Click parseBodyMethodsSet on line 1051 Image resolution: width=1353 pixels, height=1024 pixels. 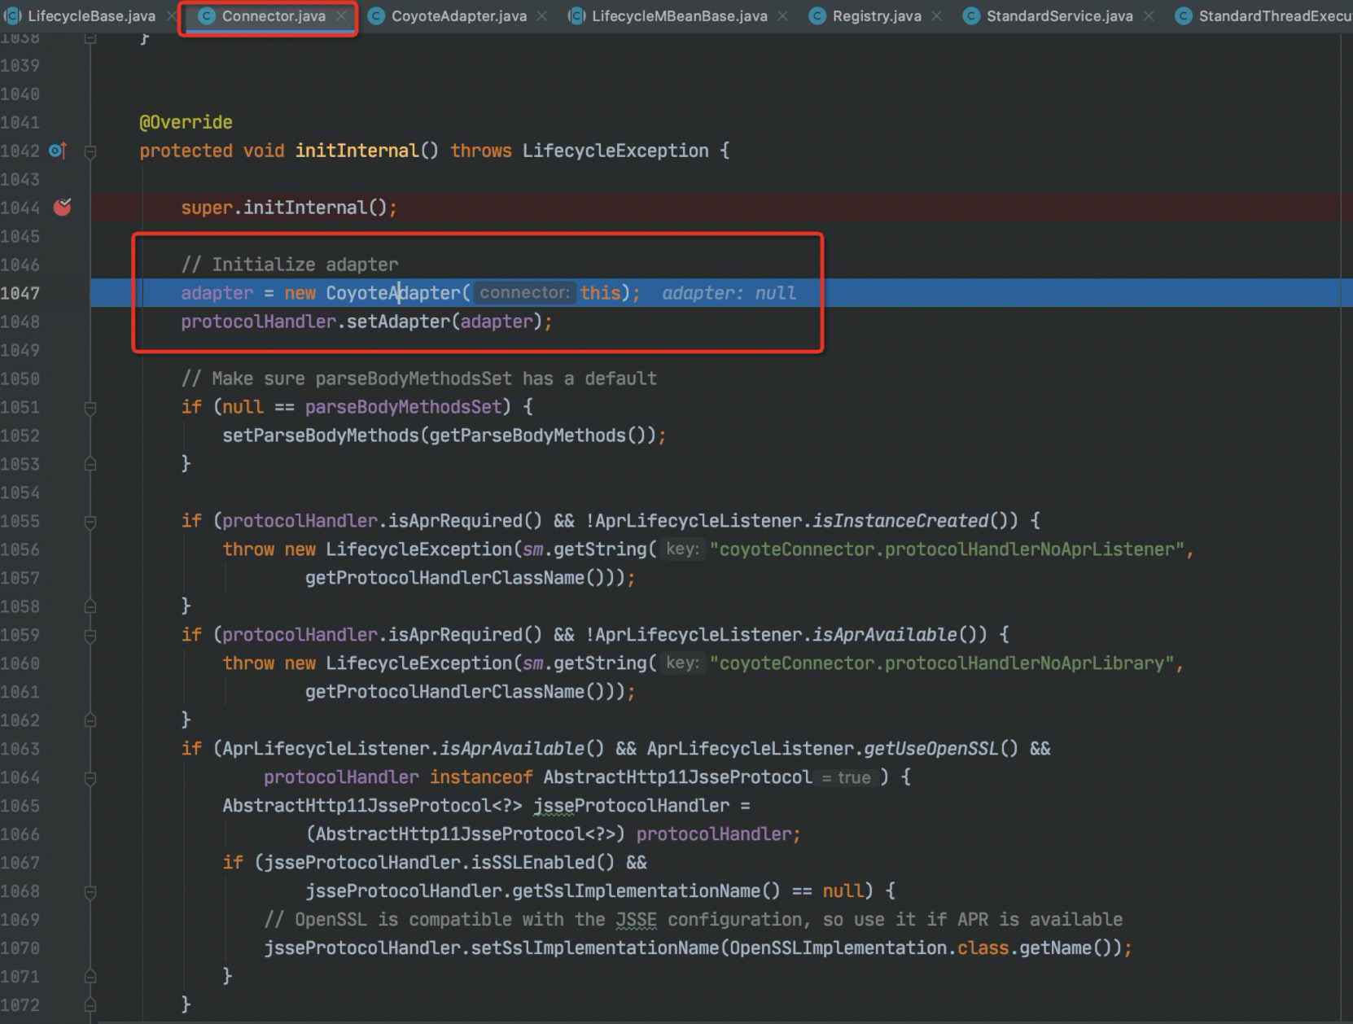[403, 407]
